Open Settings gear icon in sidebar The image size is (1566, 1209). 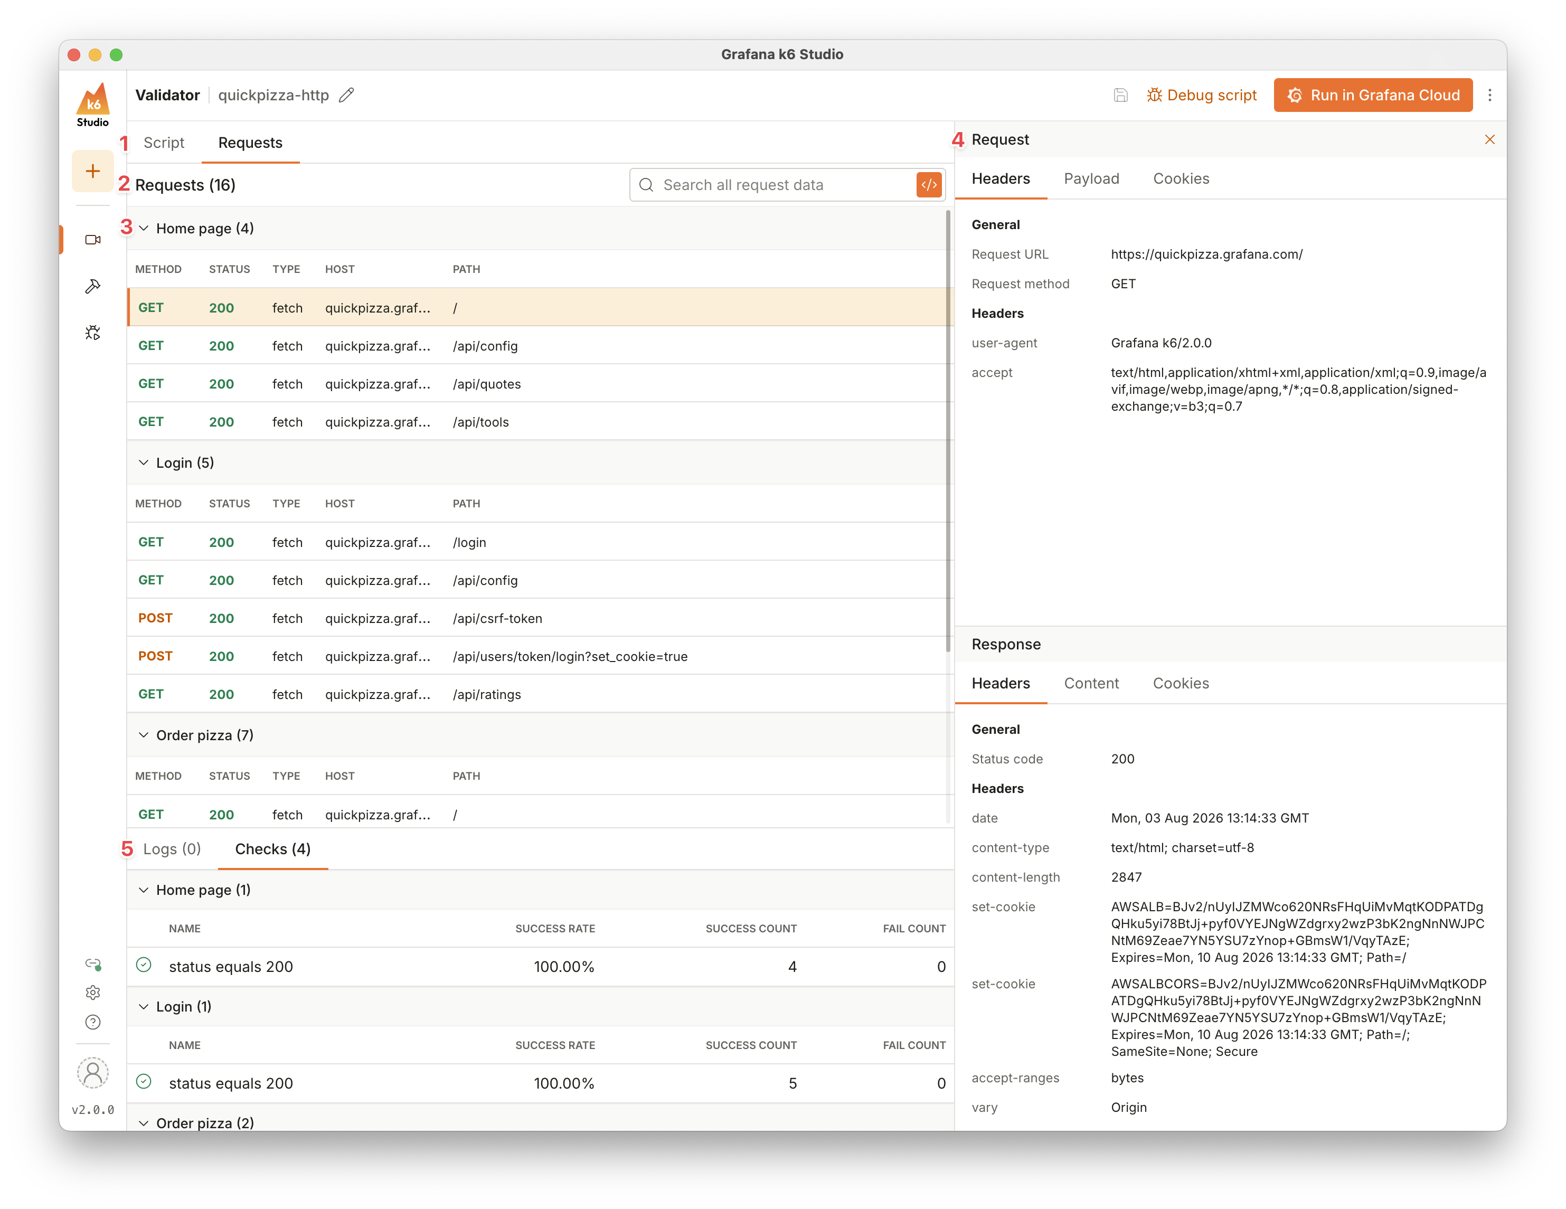[92, 993]
